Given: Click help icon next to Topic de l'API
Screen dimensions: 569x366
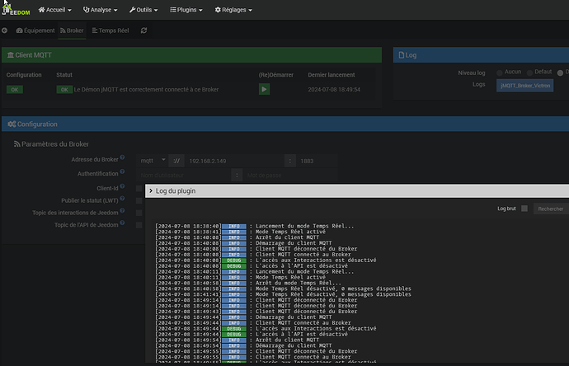Looking at the screenshot, I should (x=122, y=223).
